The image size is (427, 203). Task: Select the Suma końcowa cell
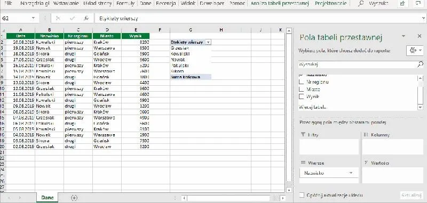tap(191, 77)
